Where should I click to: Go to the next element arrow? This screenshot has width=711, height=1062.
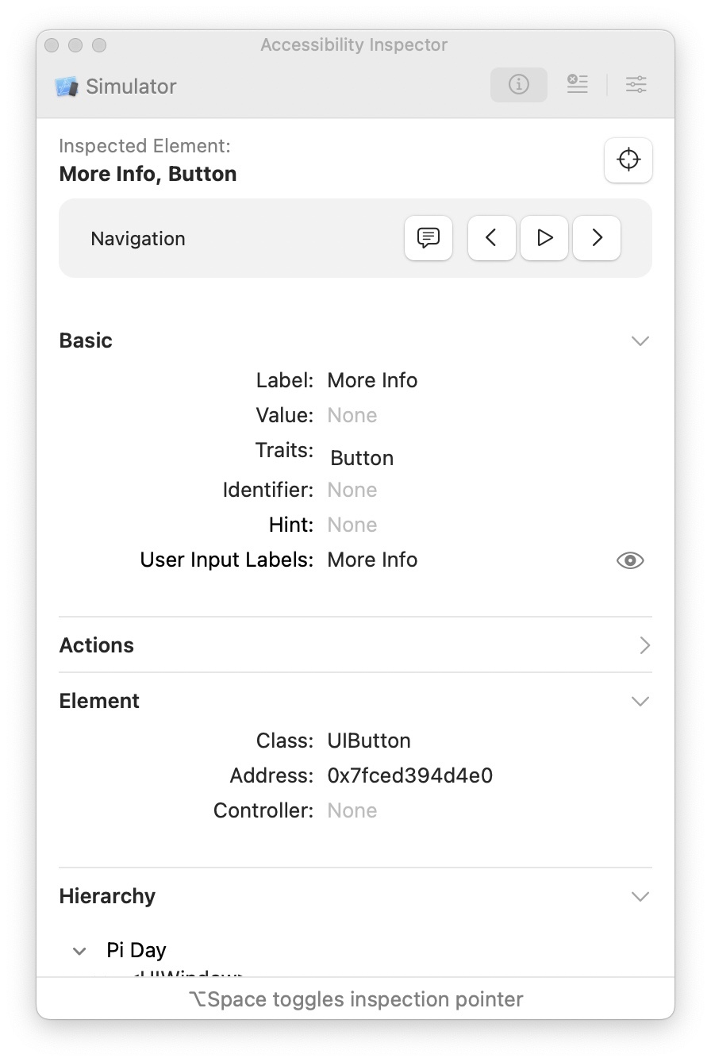597,237
